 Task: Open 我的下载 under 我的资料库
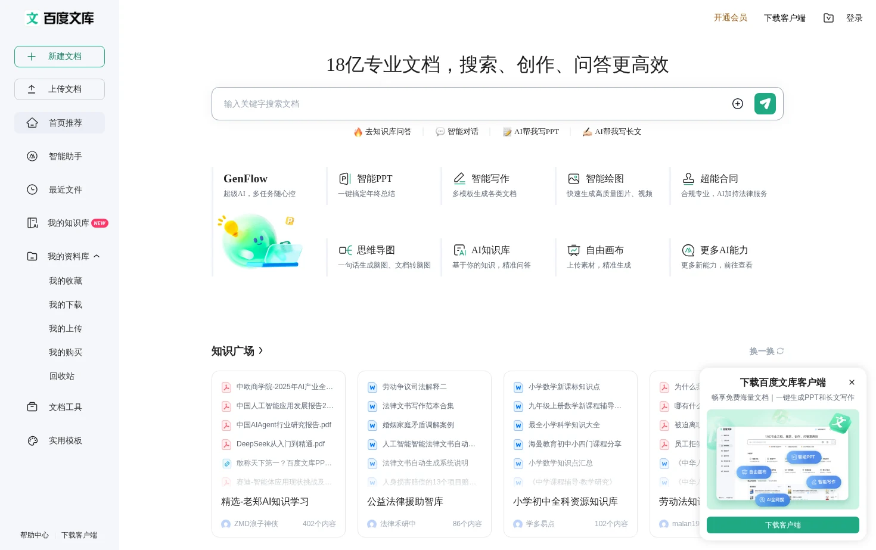point(66,304)
